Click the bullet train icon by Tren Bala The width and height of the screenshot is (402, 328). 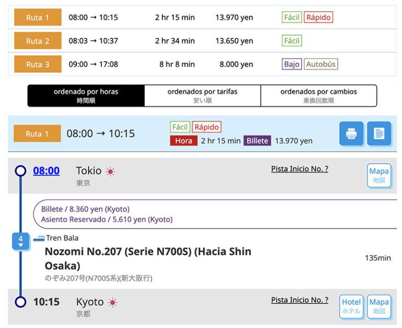(x=39, y=238)
